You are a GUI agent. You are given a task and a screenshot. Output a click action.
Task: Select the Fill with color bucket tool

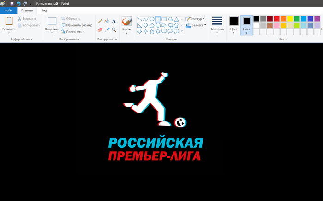point(107,21)
